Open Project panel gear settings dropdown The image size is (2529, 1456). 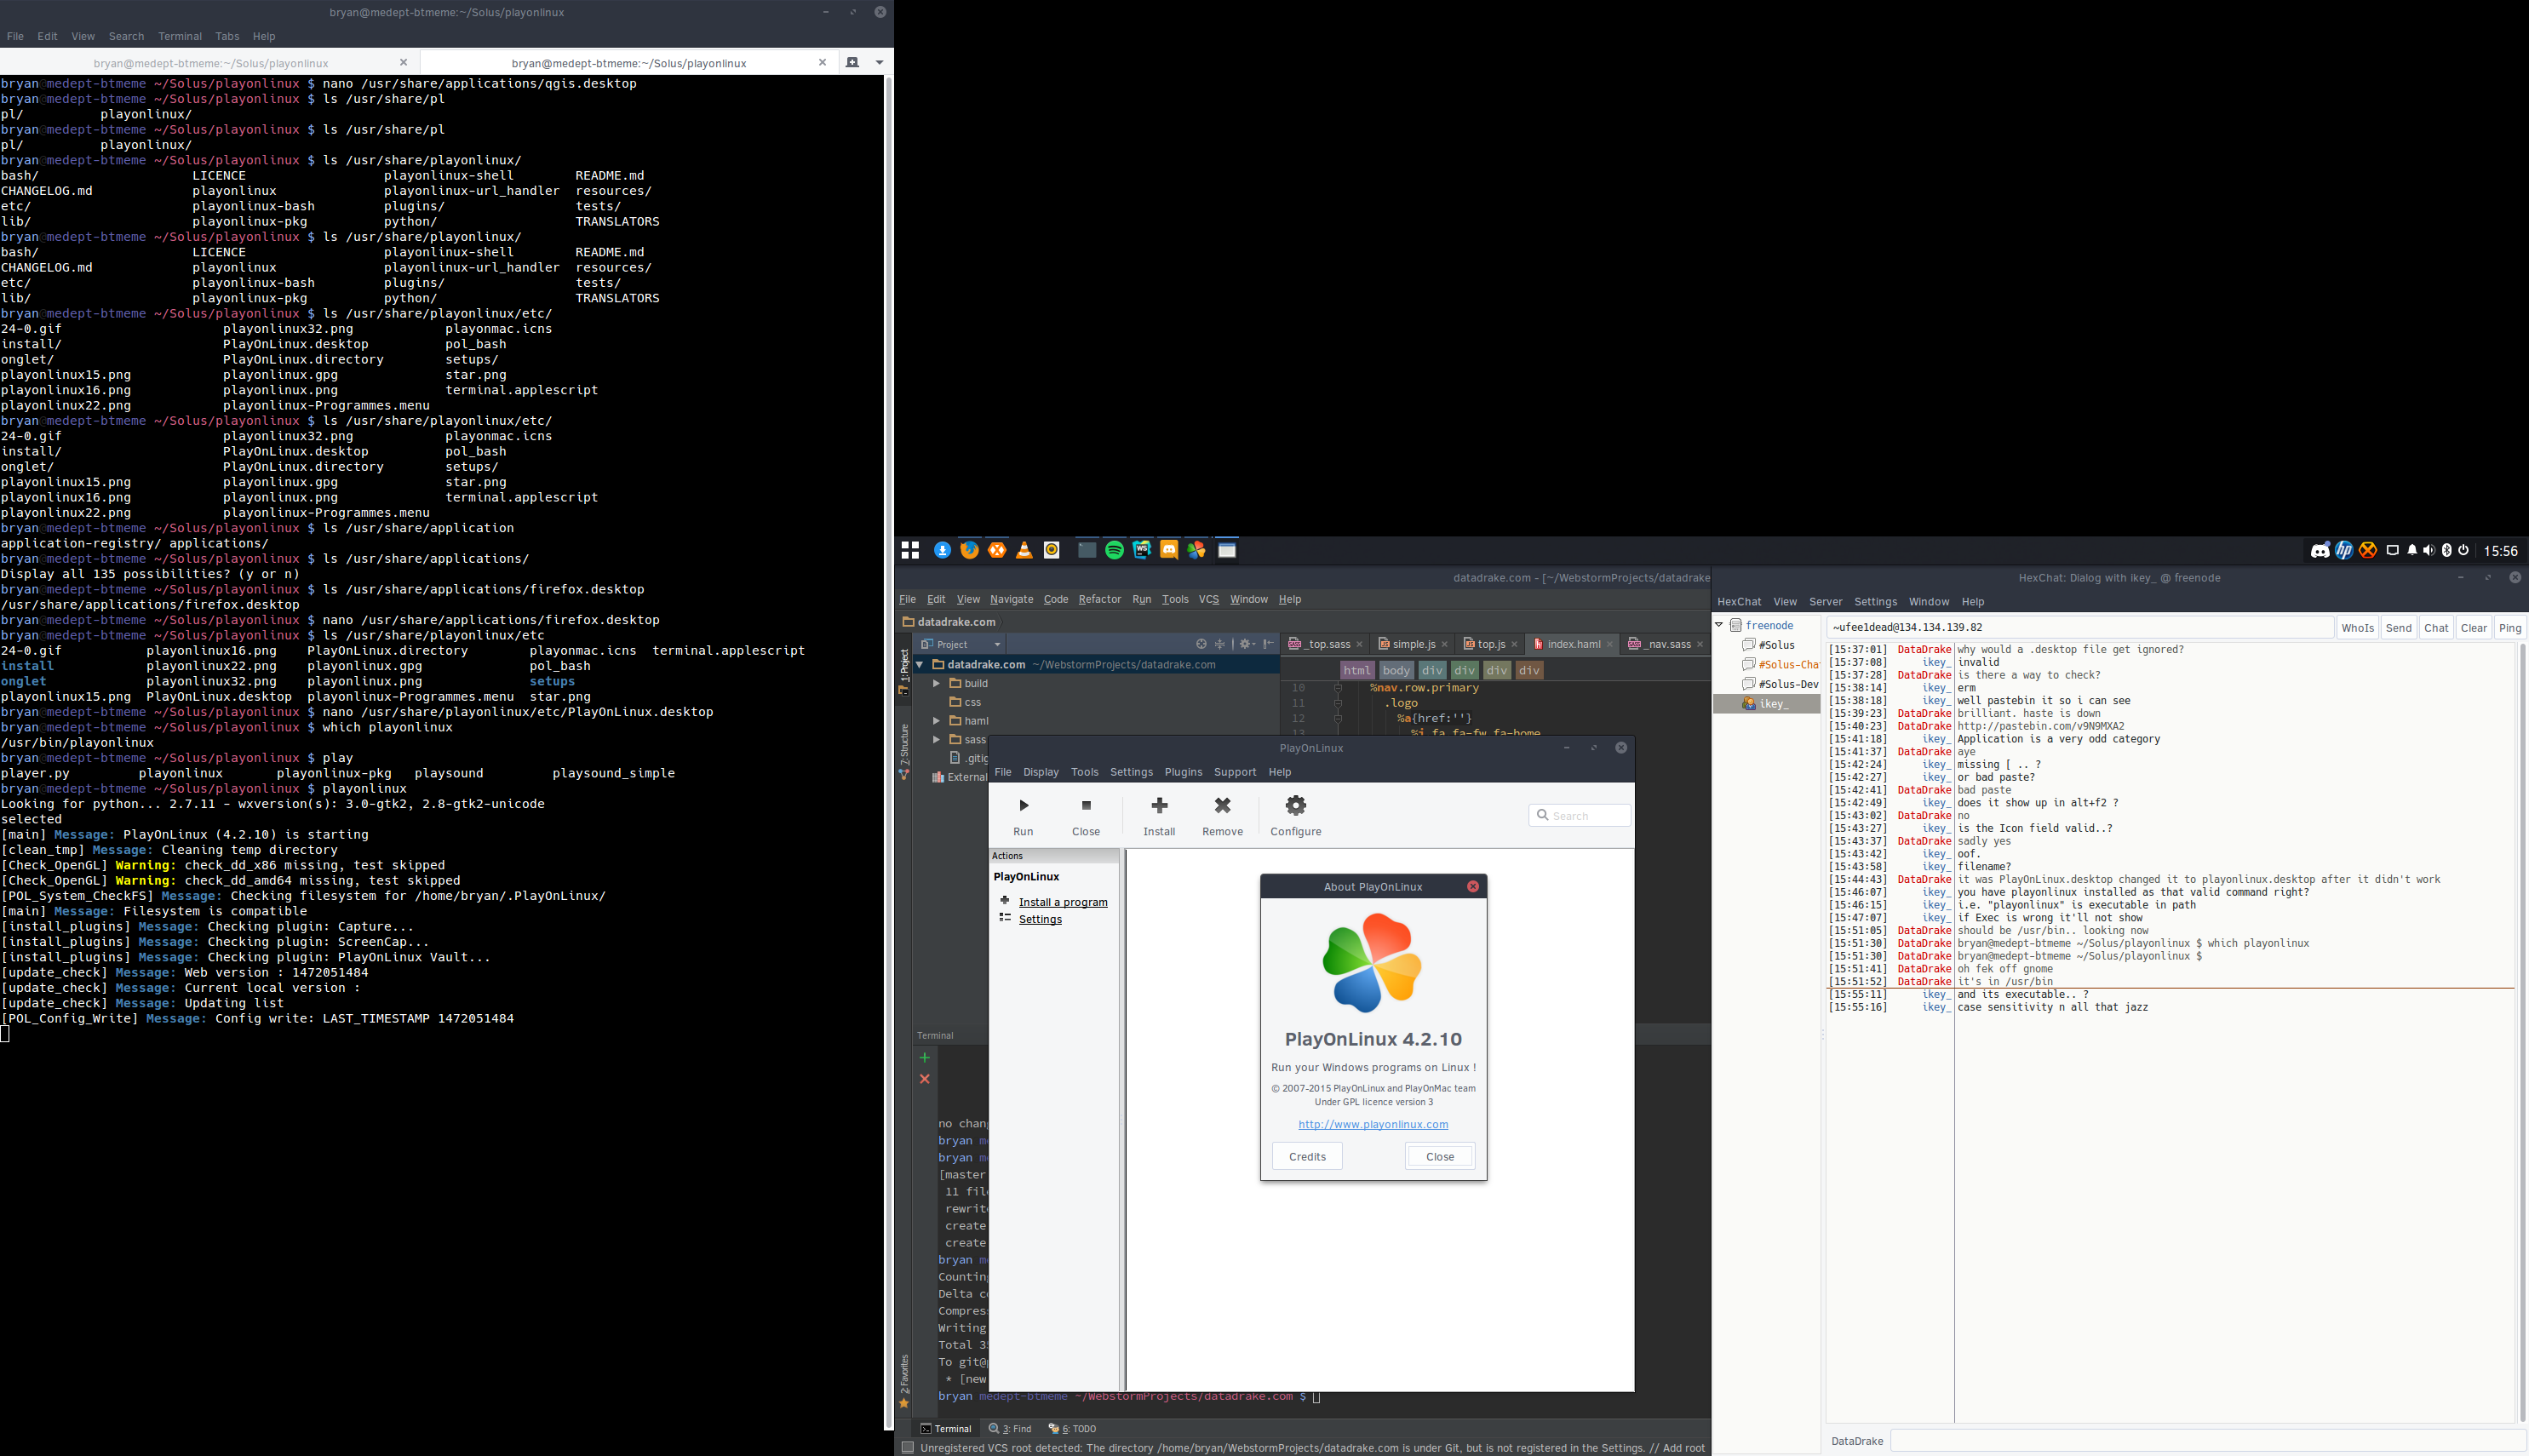point(1247,645)
